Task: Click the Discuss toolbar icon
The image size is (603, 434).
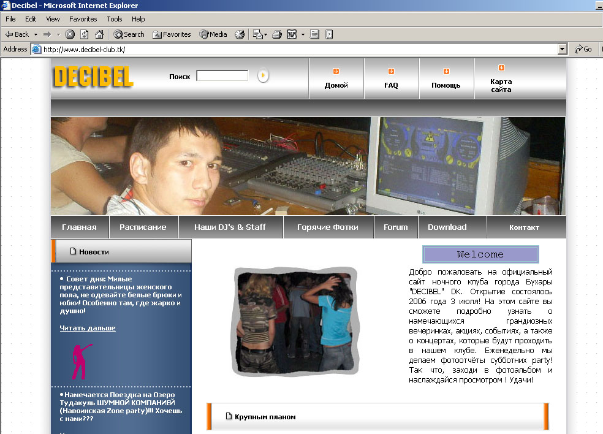Action: [314, 34]
